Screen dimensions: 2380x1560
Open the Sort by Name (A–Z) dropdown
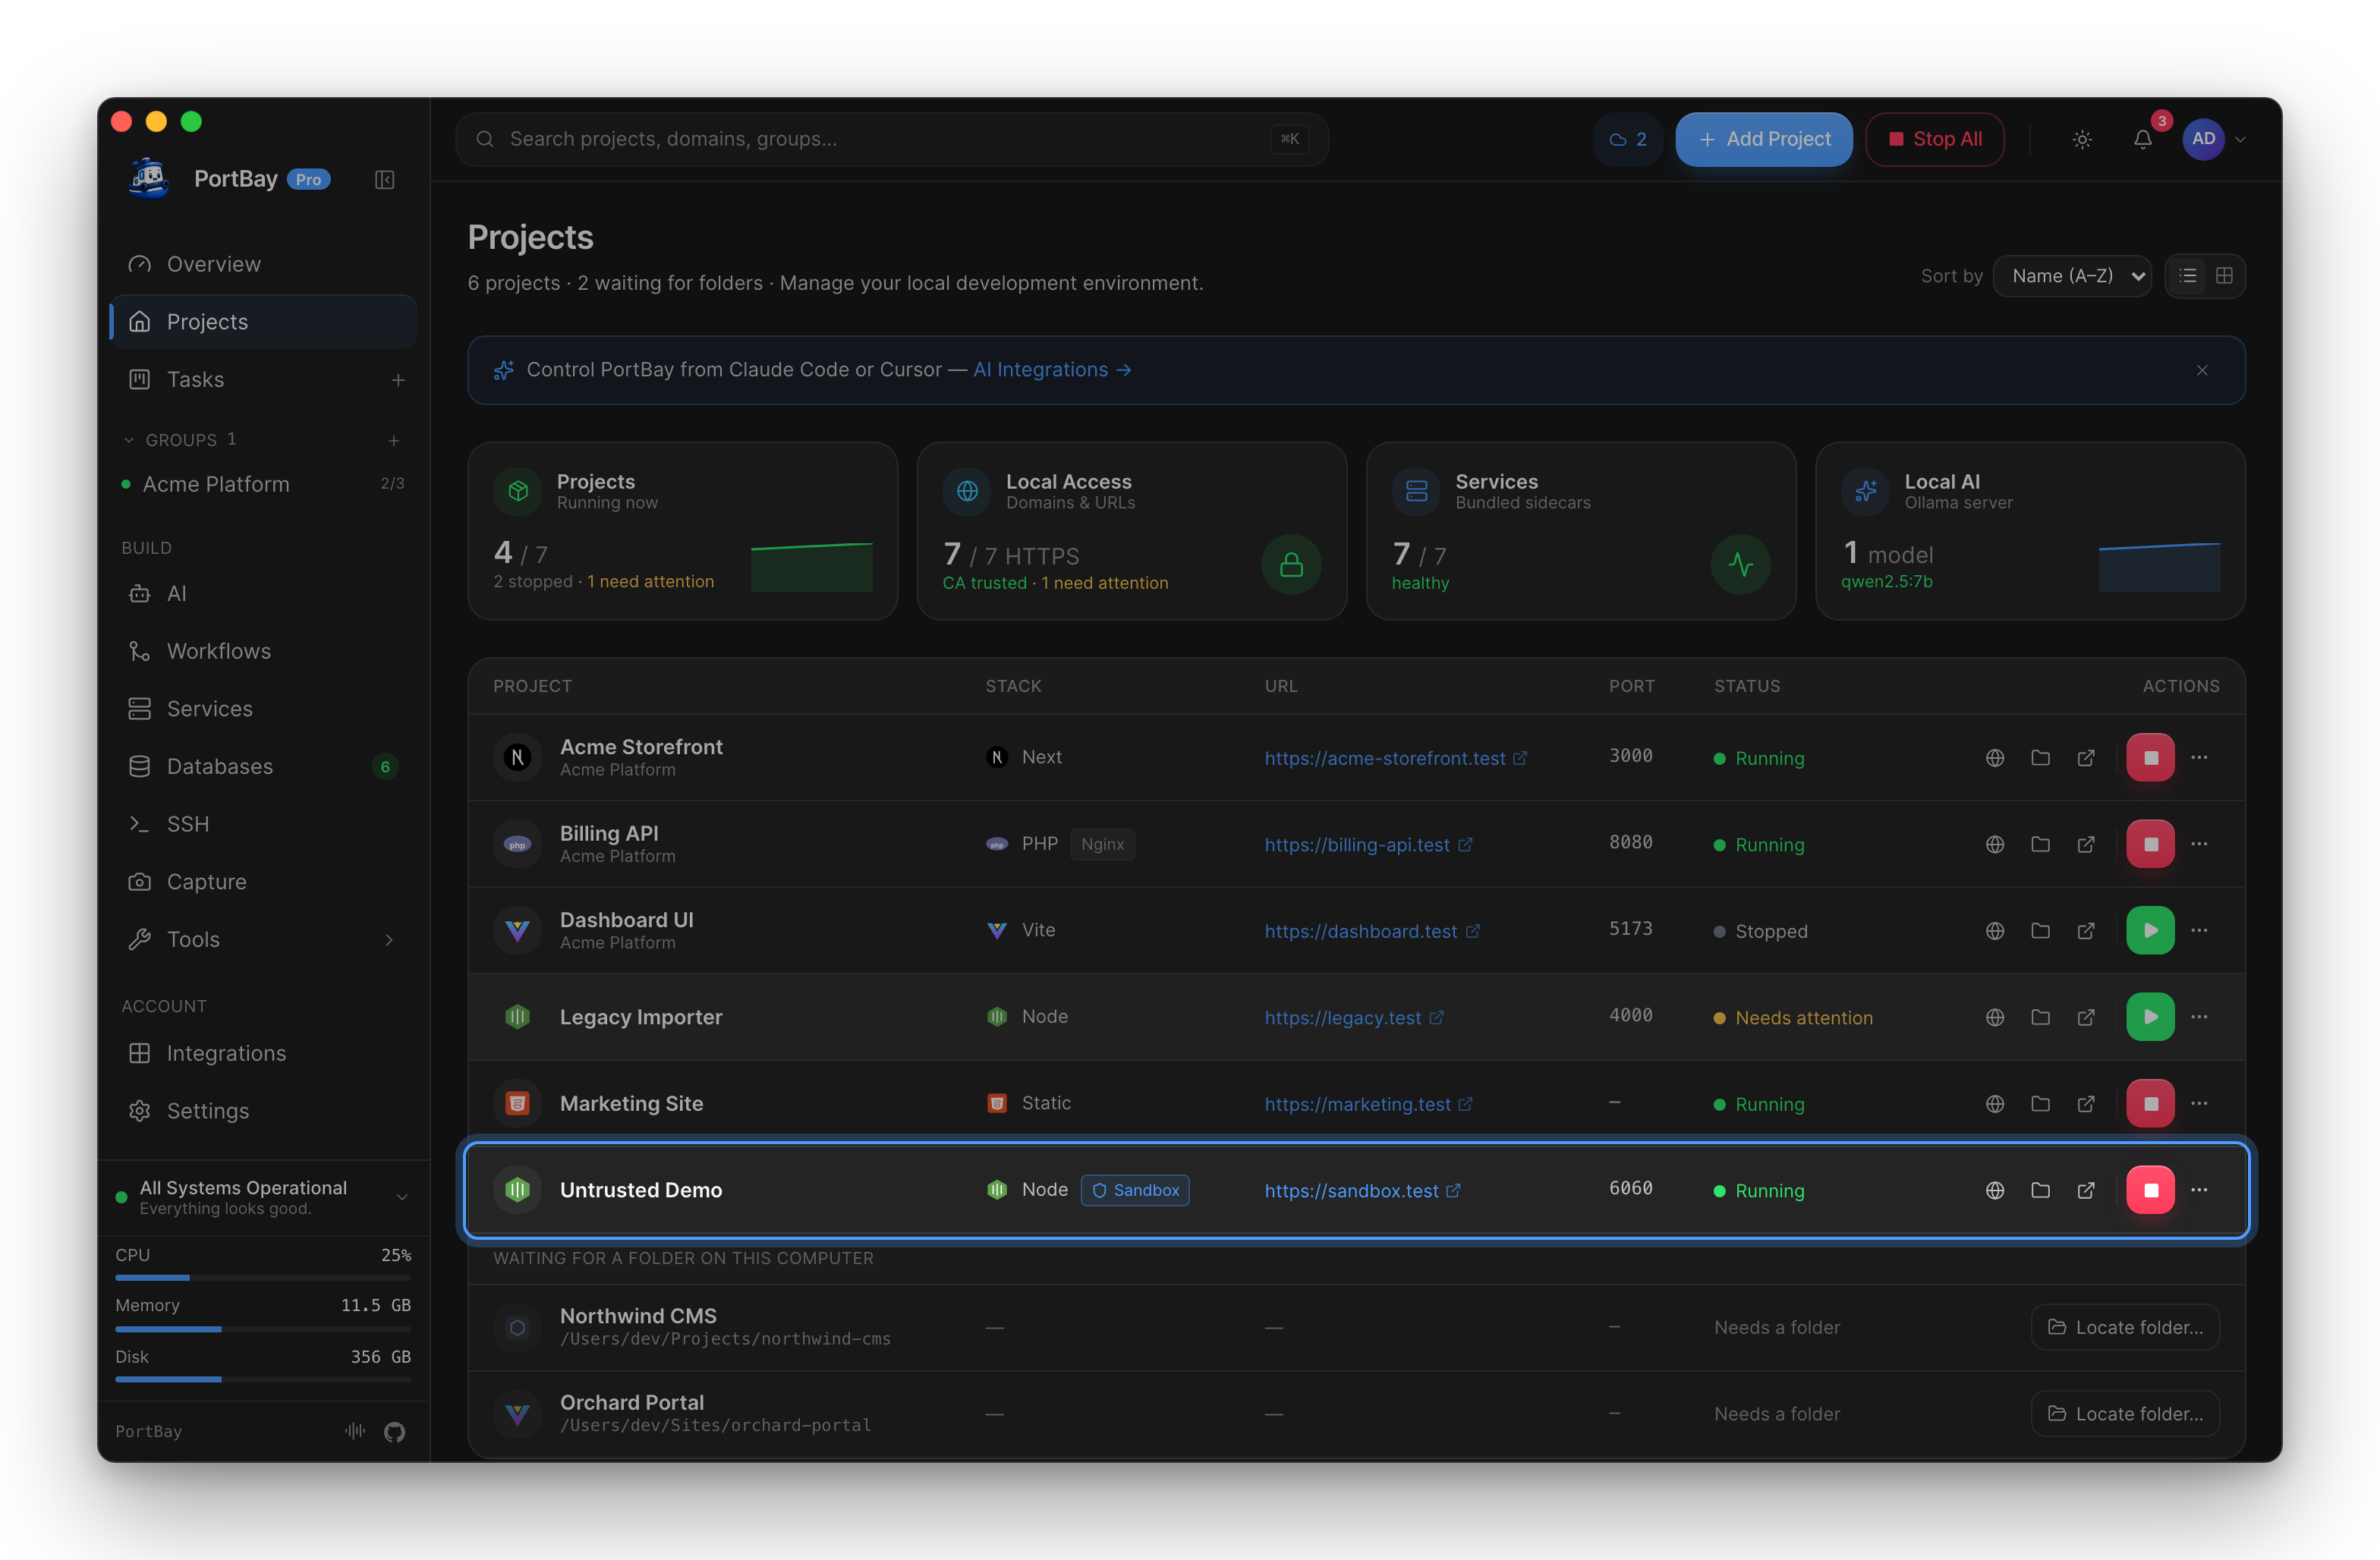2071,275
